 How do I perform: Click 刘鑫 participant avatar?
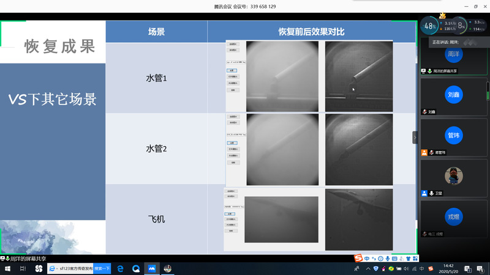tap(453, 95)
